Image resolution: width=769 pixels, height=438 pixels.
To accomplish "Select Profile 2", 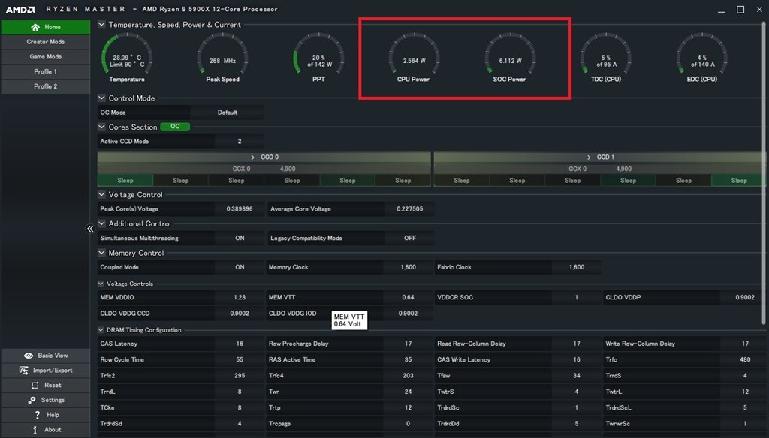I will coord(46,86).
